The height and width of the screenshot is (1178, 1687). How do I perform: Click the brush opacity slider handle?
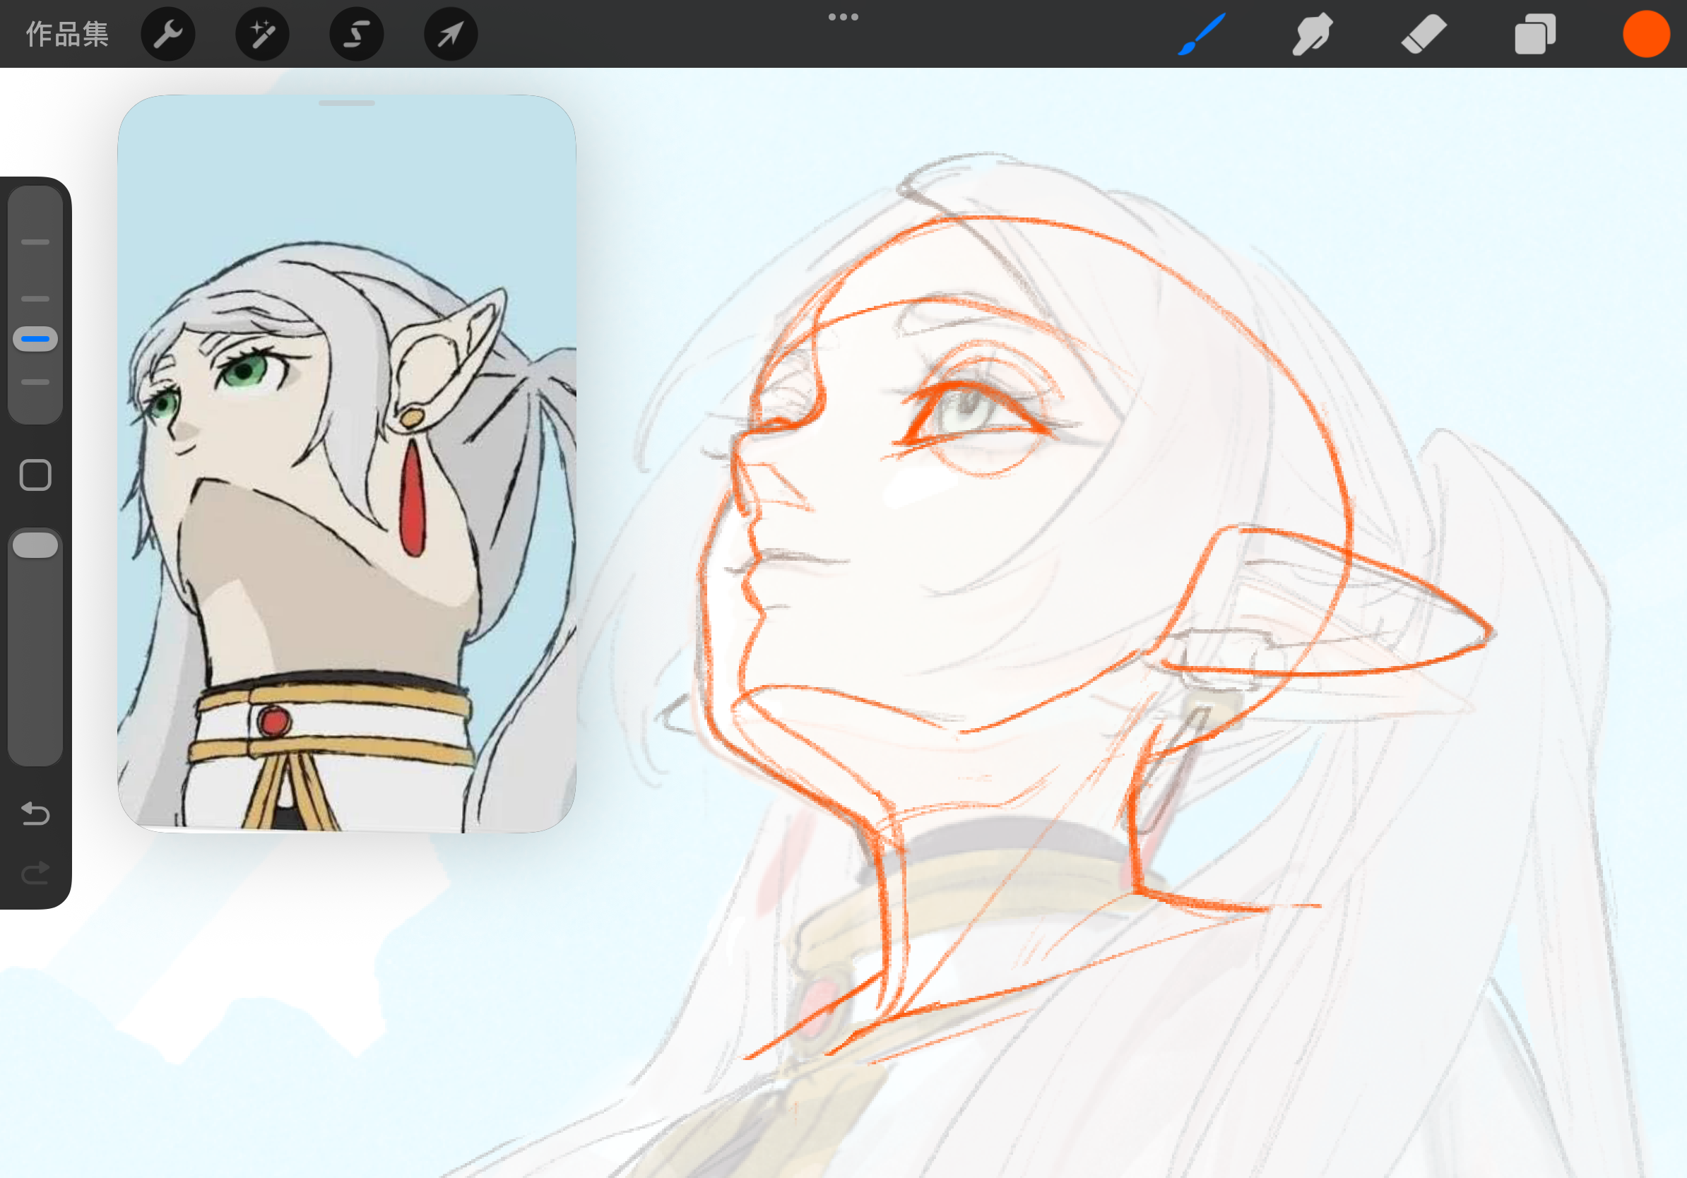coord(35,546)
